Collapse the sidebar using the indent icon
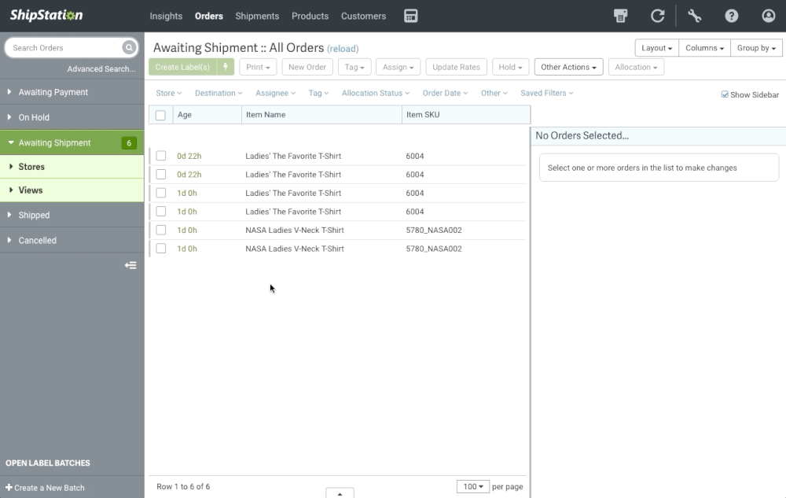 [x=130, y=266]
